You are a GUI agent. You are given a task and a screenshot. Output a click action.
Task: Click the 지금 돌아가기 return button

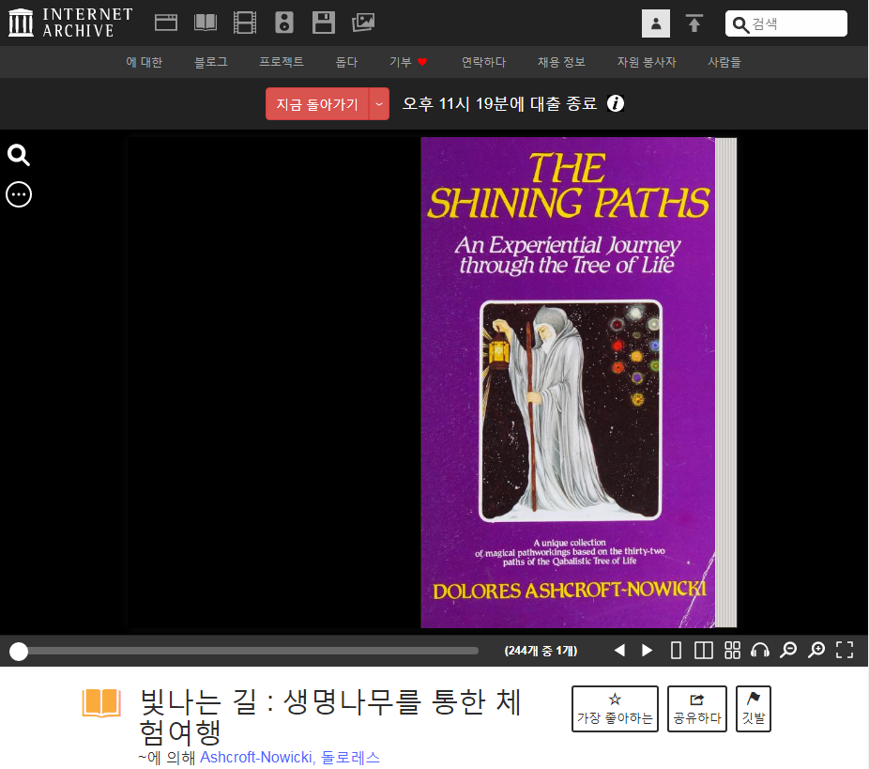pos(317,103)
